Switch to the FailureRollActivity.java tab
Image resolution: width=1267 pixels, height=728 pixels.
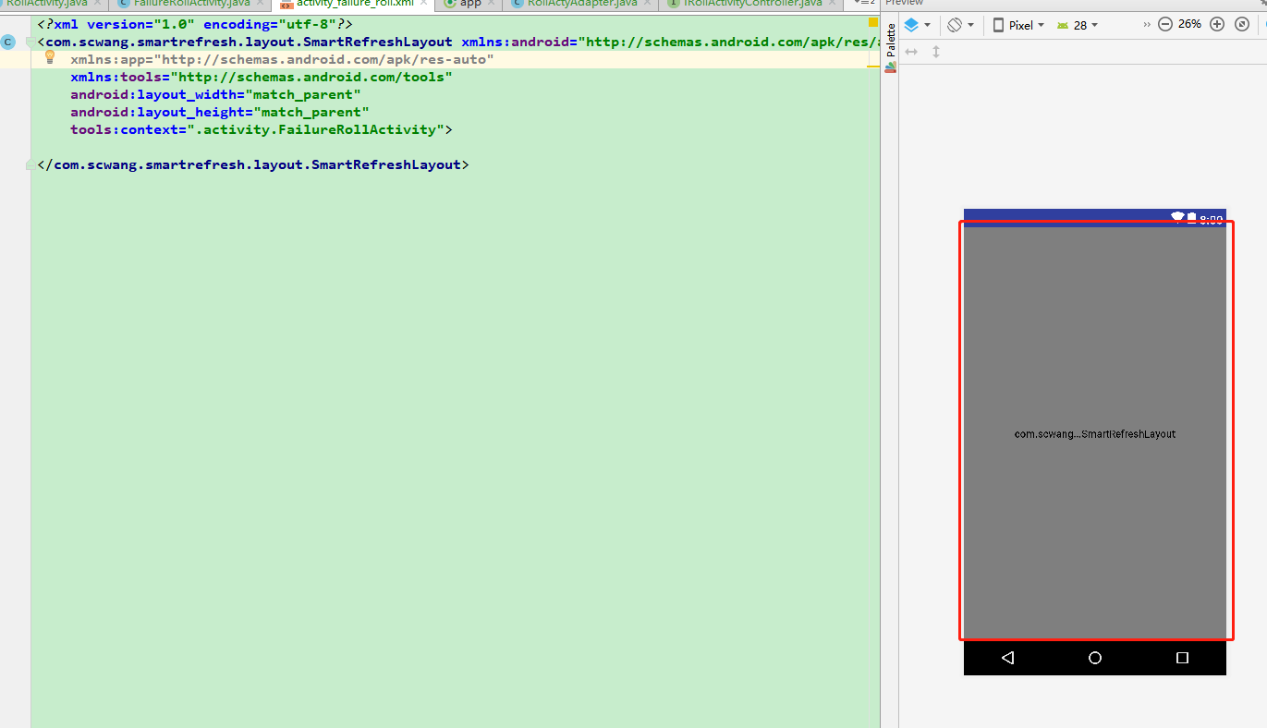194,3
